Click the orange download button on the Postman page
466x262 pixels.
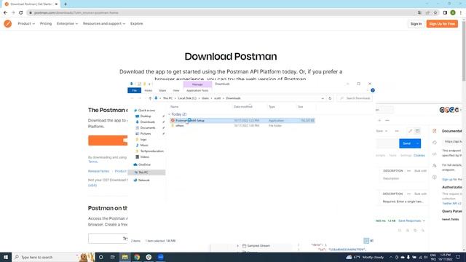(x=108, y=140)
